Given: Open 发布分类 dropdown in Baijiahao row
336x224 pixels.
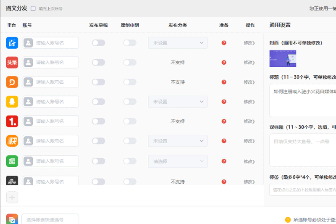Looking at the screenshot, I should click(177, 43).
